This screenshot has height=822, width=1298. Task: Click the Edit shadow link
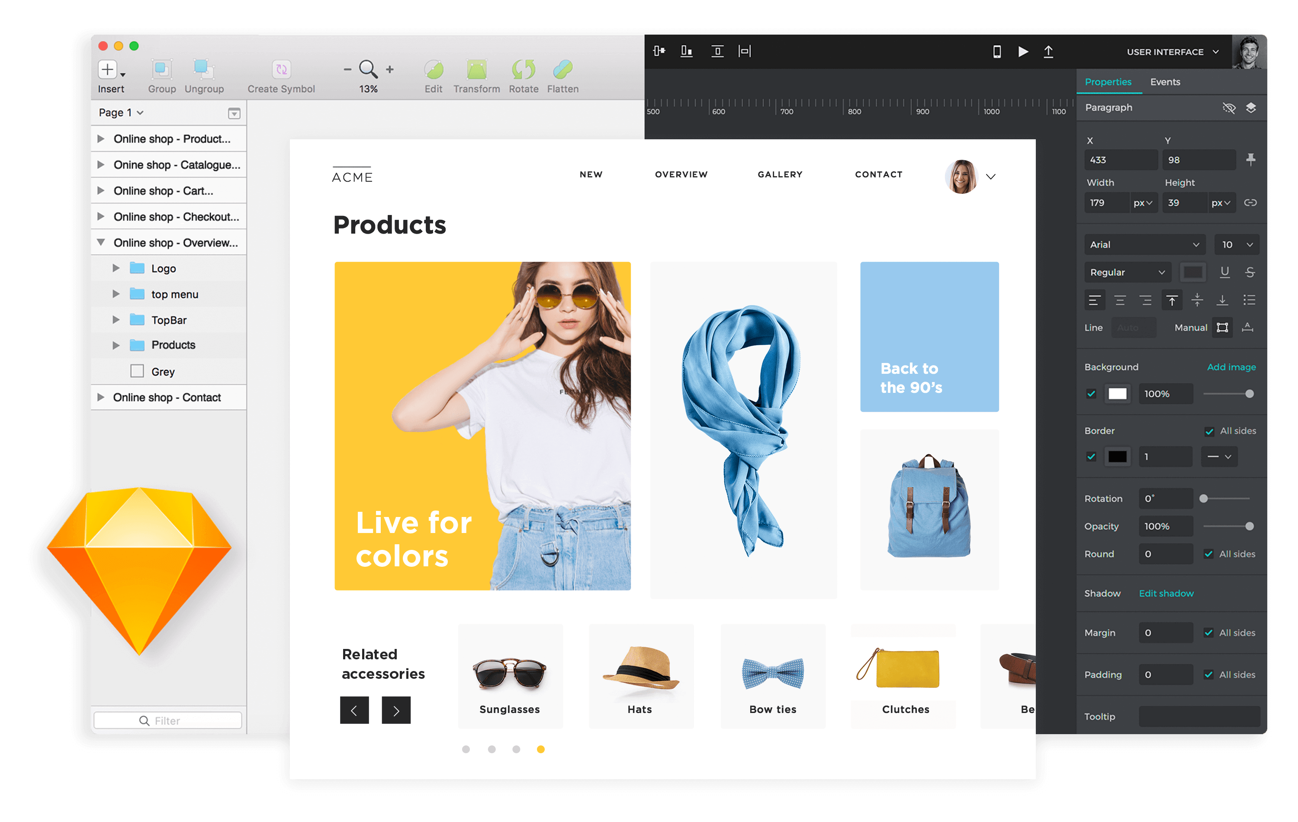click(1166, 593)
